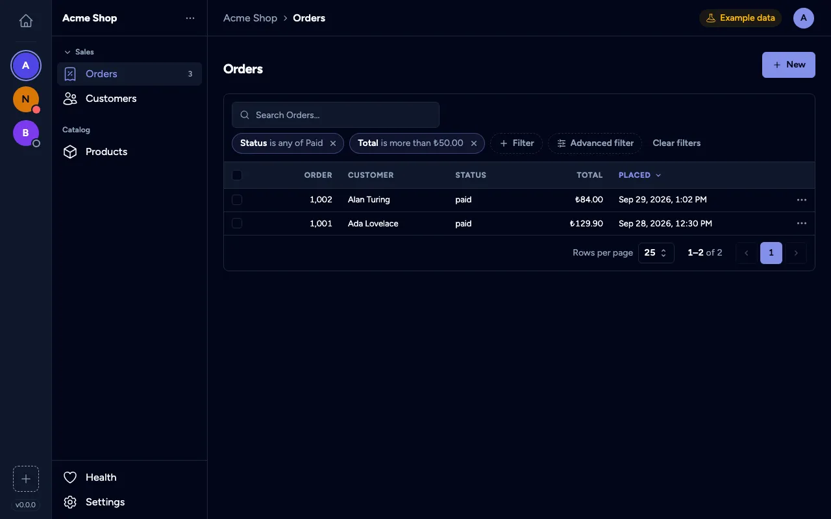Viewport: 831px width, 519px height.
Task: Tick the checkbox for order 1,002
Action: point(237,200)
